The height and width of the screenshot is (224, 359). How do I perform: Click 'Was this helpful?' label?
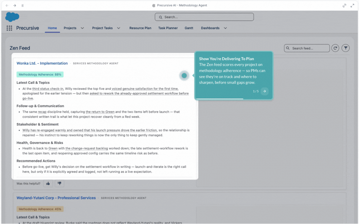click(x=28, y=184)
